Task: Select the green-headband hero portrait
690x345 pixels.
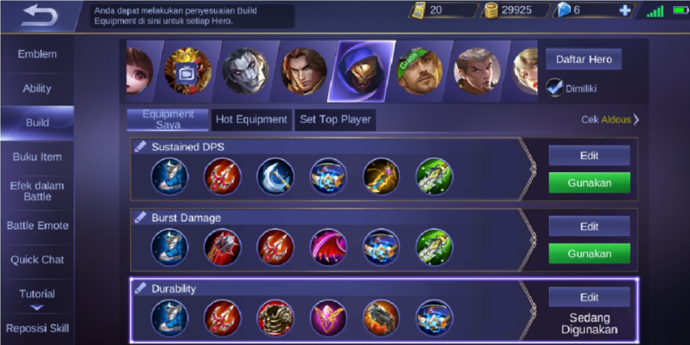Action: 419,71
